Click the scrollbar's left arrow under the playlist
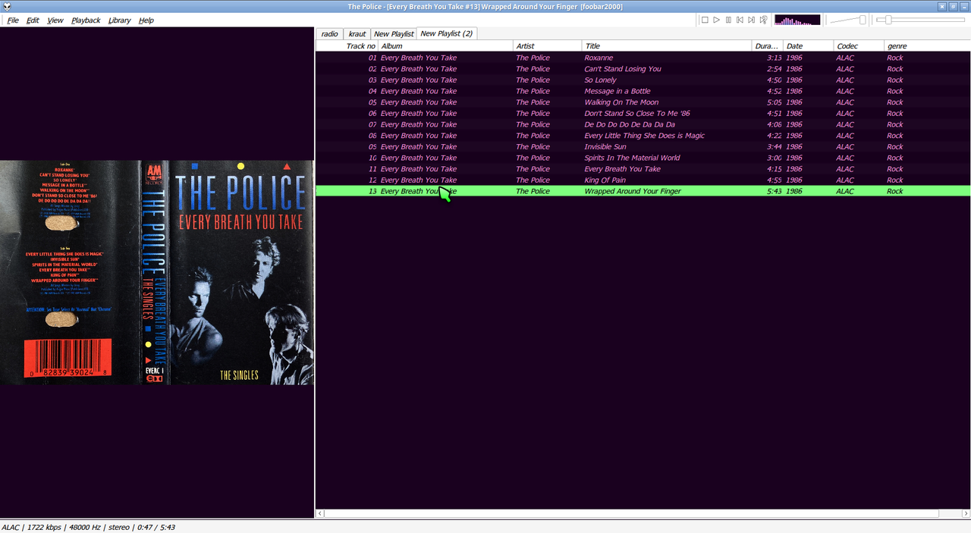 [320, 513]
